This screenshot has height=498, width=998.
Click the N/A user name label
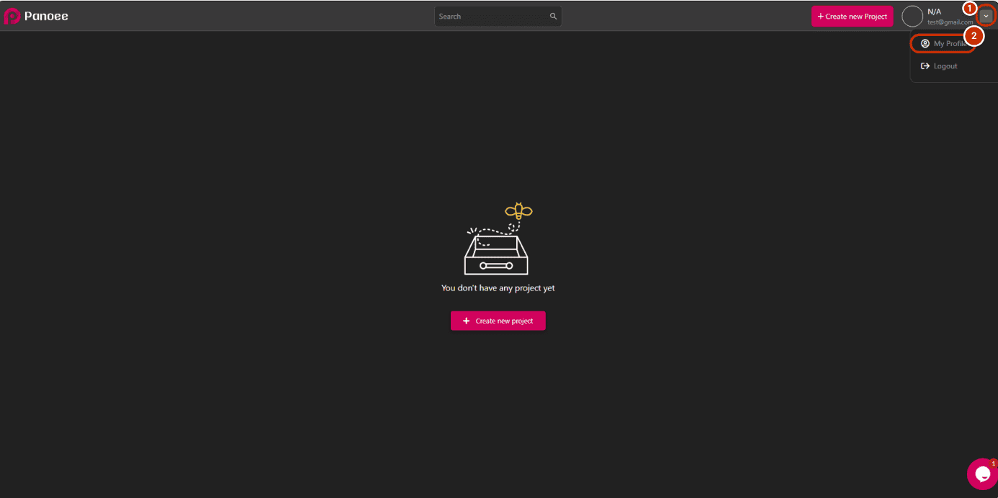pyautogui.click(x=934, y=12)
